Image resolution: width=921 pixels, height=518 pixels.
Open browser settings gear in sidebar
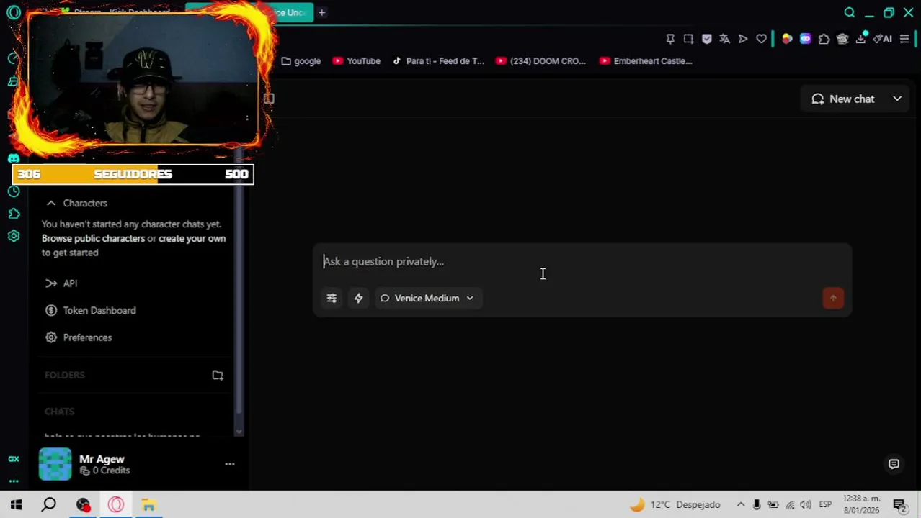(x=14, y=236)
